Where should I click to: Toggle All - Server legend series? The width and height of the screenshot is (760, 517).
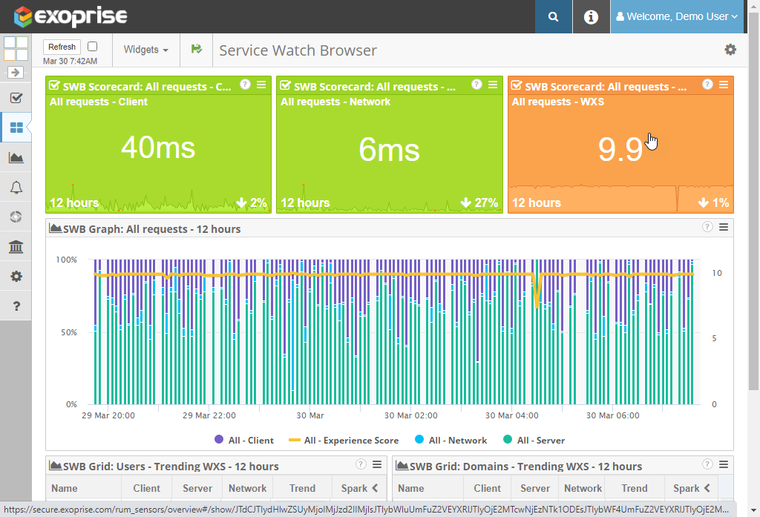534,440
